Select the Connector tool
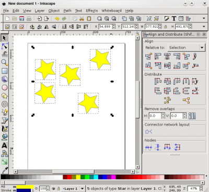This screenshot has height=192, width=209. pos(5,154)
